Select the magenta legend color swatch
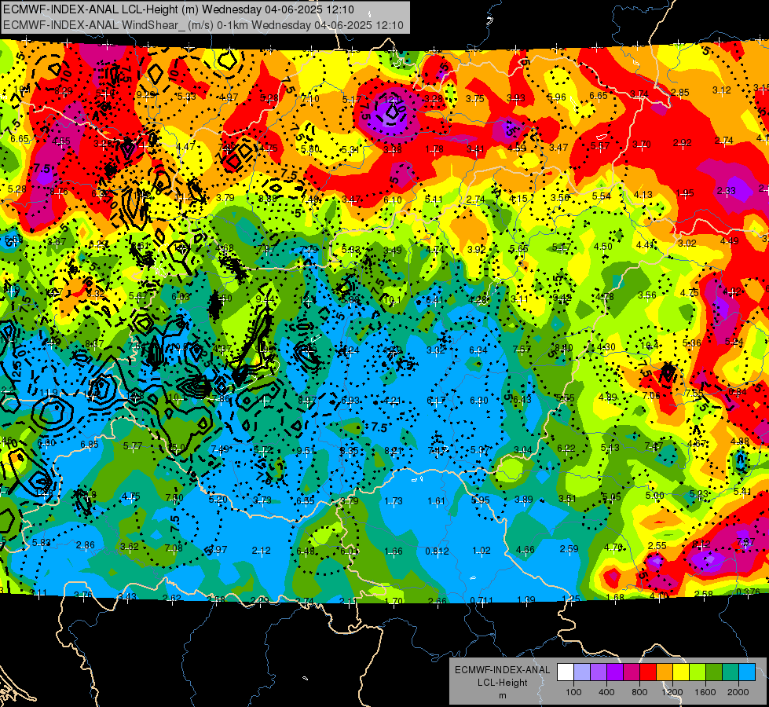This screenshot has height=707, width=769. pyautogui.click(x=632, y=672)
